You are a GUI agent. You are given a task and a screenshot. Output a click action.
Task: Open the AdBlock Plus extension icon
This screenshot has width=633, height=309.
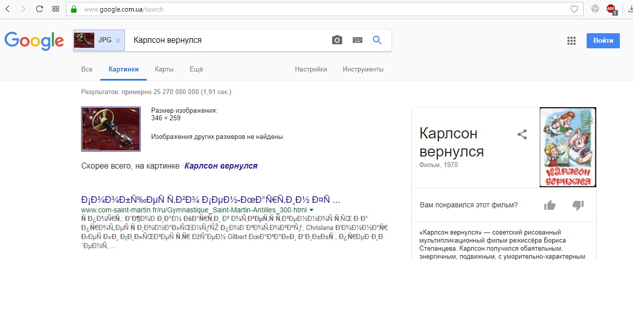pyautogui.click(x=611, y=9)
